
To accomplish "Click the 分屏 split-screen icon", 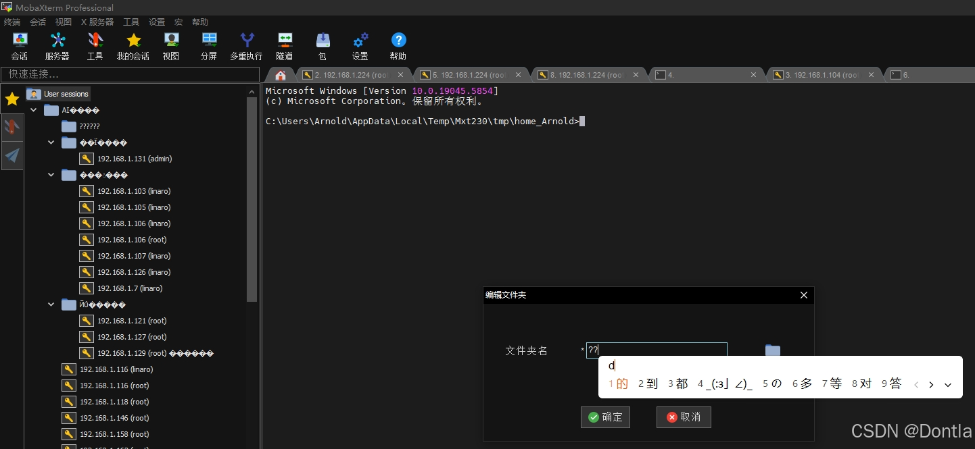I will click(x=209, y=47).
